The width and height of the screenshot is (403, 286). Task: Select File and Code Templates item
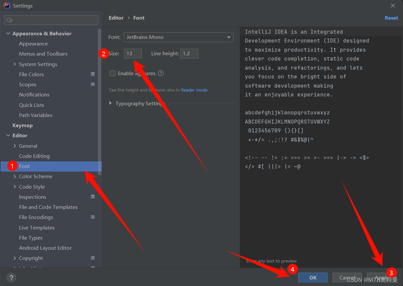[x=48, y=207]
